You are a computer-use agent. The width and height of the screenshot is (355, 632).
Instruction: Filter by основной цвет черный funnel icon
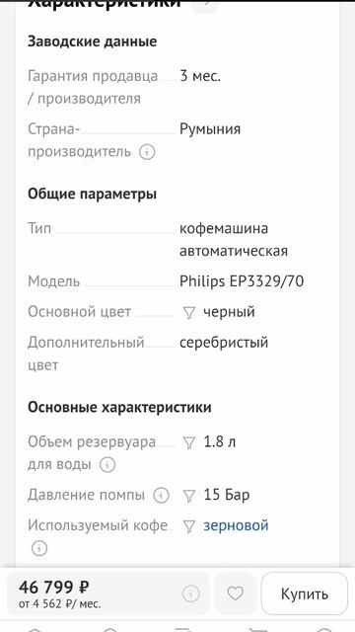(x=188, y=313)
